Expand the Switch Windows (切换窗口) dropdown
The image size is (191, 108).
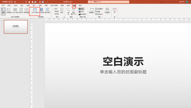pos(107,11)
